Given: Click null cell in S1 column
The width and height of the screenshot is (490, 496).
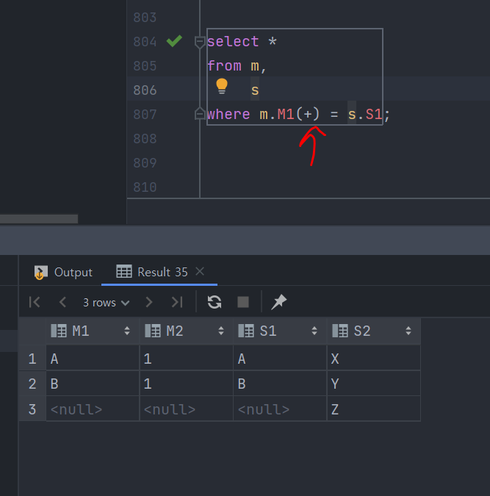Looking at the screenshot, I should tap(280, 409).
